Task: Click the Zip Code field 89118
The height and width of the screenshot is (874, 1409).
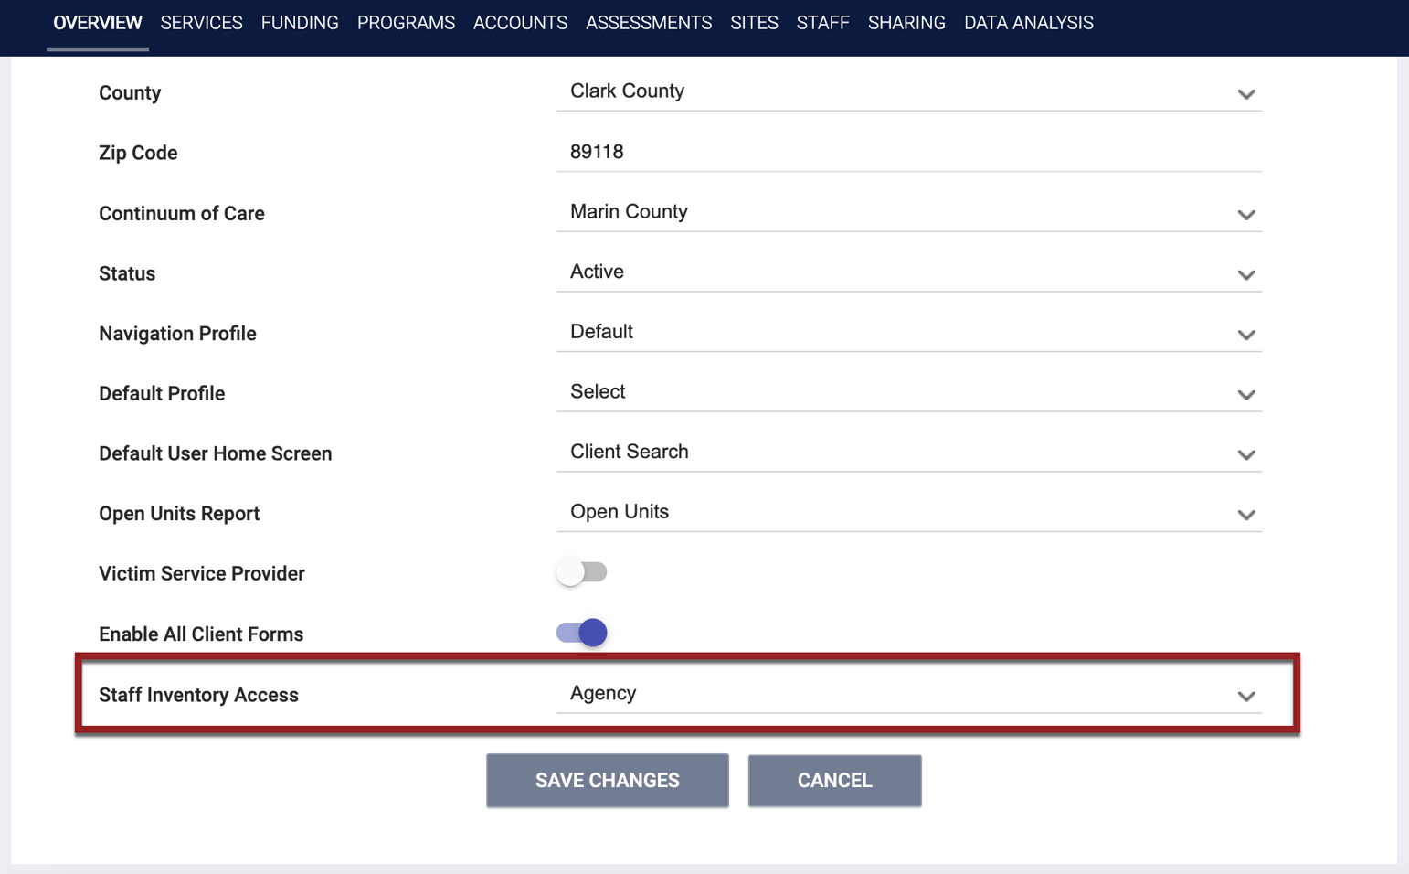Action: 908,152
